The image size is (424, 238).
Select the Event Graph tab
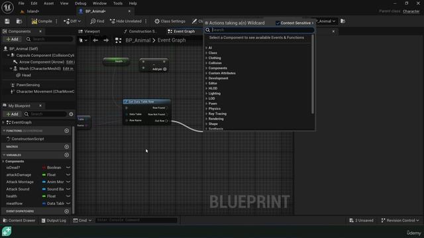[x=181, y=31]
